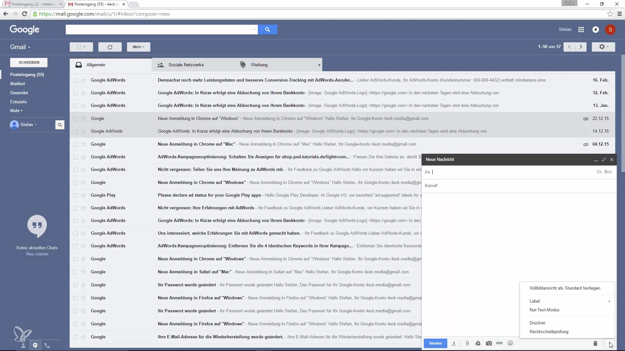Add Cc recipients in compose window
The image size is (625, 351).
pyautogui.click(x=599, y=172)
